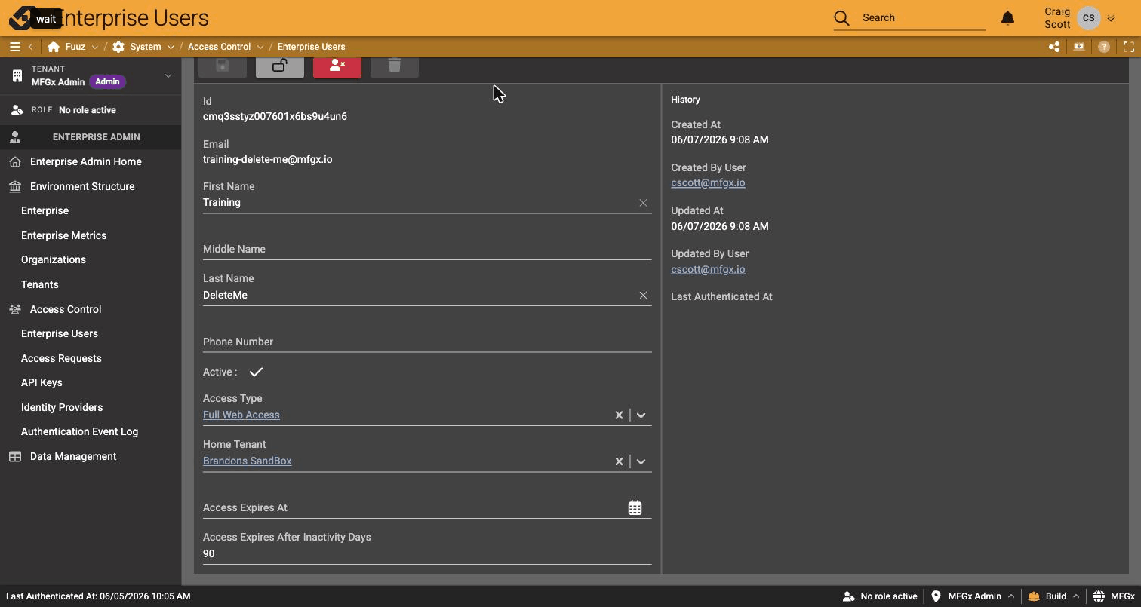Expand the Fuuz breadcrumb dropdown
The width and height of the screenshot is (1141, 607).
[94, 47]
